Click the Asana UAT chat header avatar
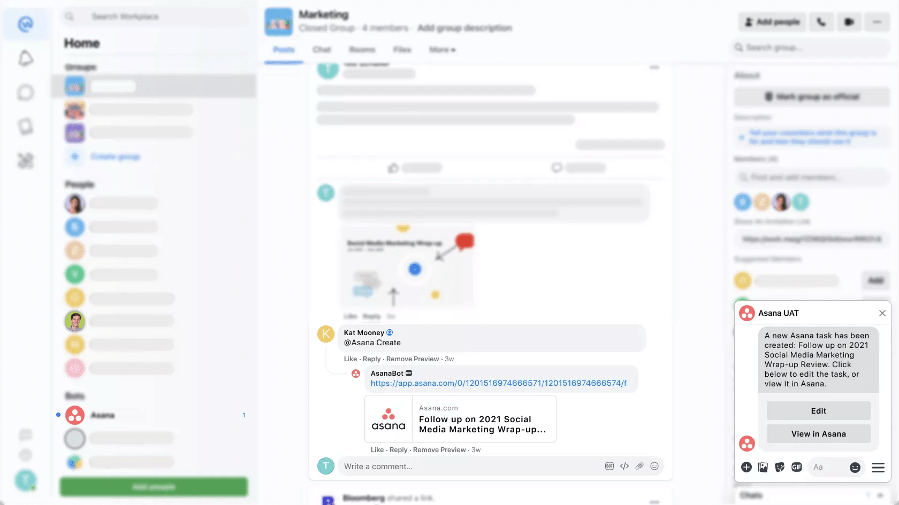899x505 pixels. point(747,313)
